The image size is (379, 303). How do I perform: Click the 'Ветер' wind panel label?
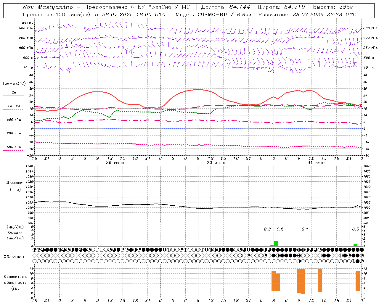pos(28,22)
